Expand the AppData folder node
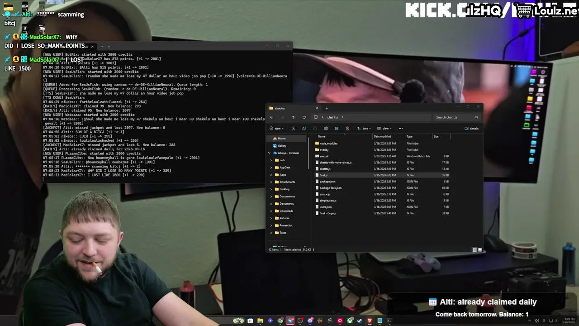Image resolution: width=579 pixels, height=326 pixels. [271, 168]
